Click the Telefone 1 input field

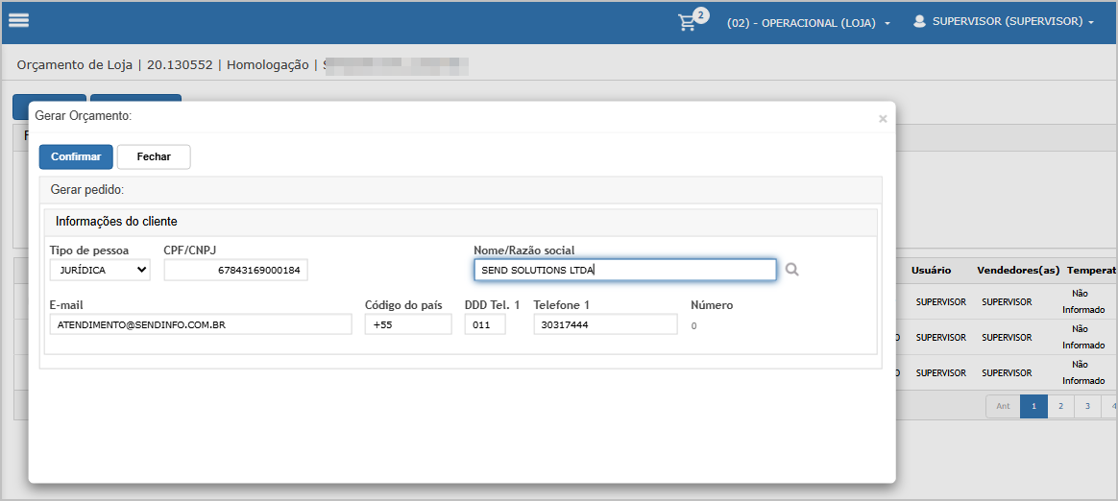(605, 324)
